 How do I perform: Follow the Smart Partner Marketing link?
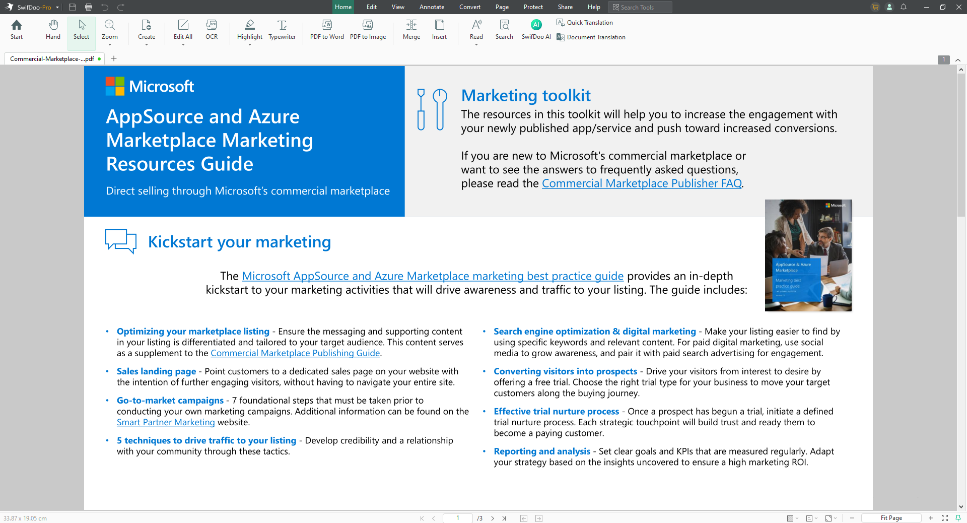point(166,422)
